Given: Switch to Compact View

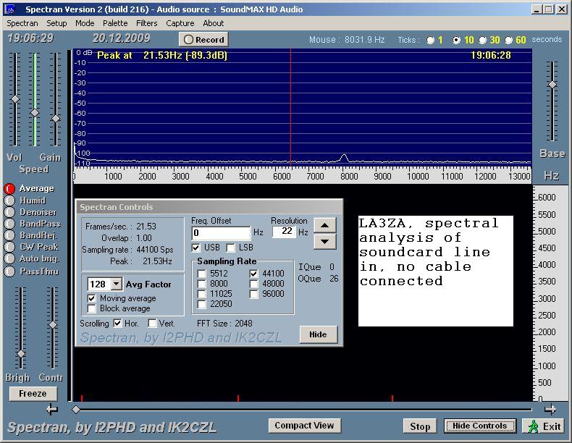Looking at the screenshot, I should click(304, 426).
